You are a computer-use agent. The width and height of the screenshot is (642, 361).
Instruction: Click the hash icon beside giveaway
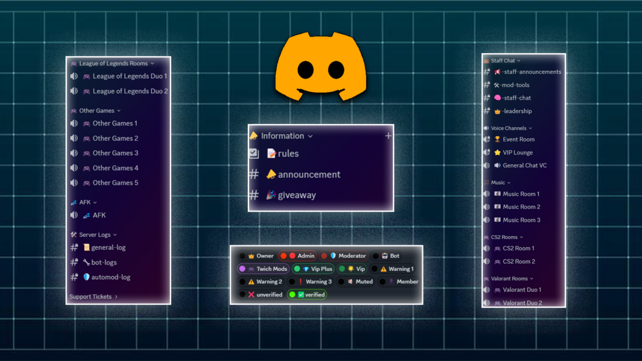(254, 195)
